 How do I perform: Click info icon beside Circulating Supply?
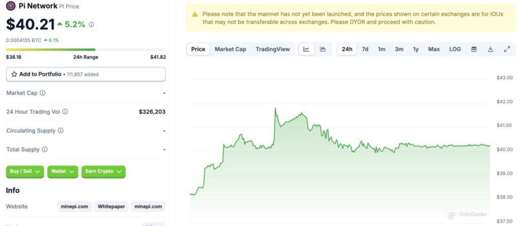tap(61, 131)
